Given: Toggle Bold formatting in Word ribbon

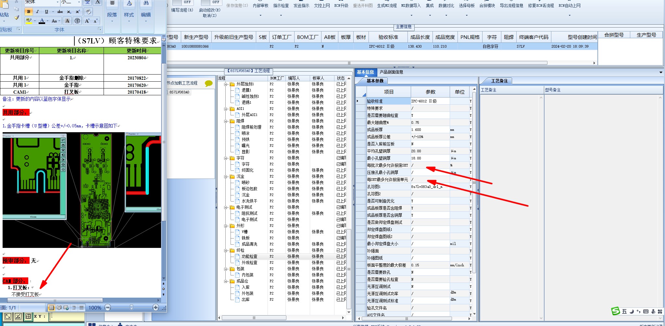Looking at the screenshot, I should tap(29, 12).
